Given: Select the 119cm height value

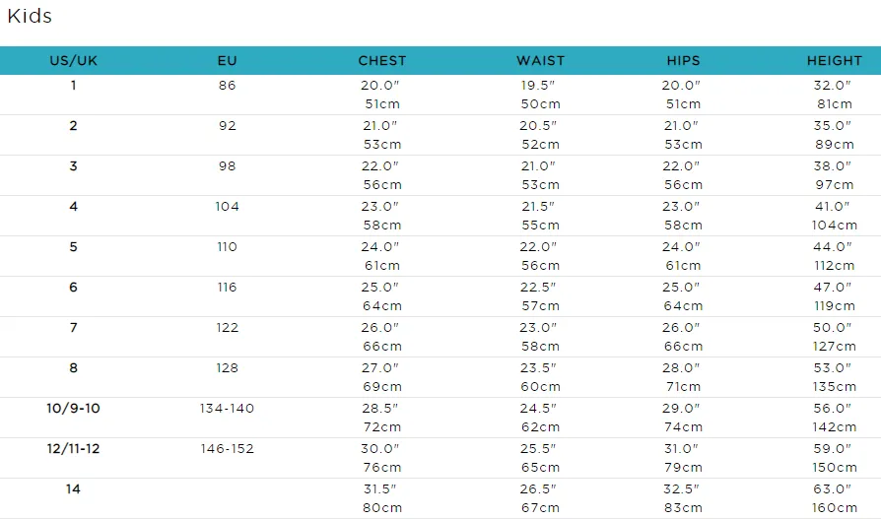Looking at the screenshot, I should [835, 306].
